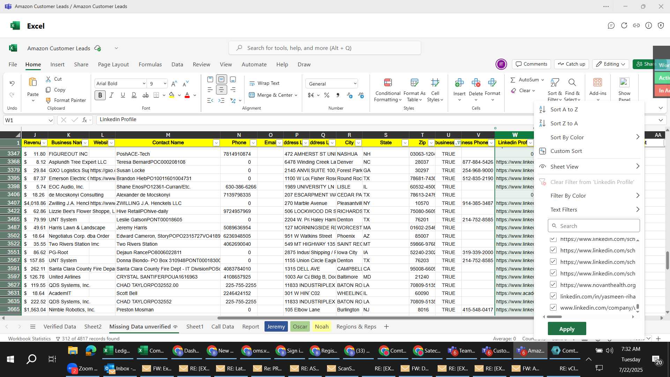Screen dimensions: 670x377
Task: Click the Cut scissors icon
Action: (48, 79)
